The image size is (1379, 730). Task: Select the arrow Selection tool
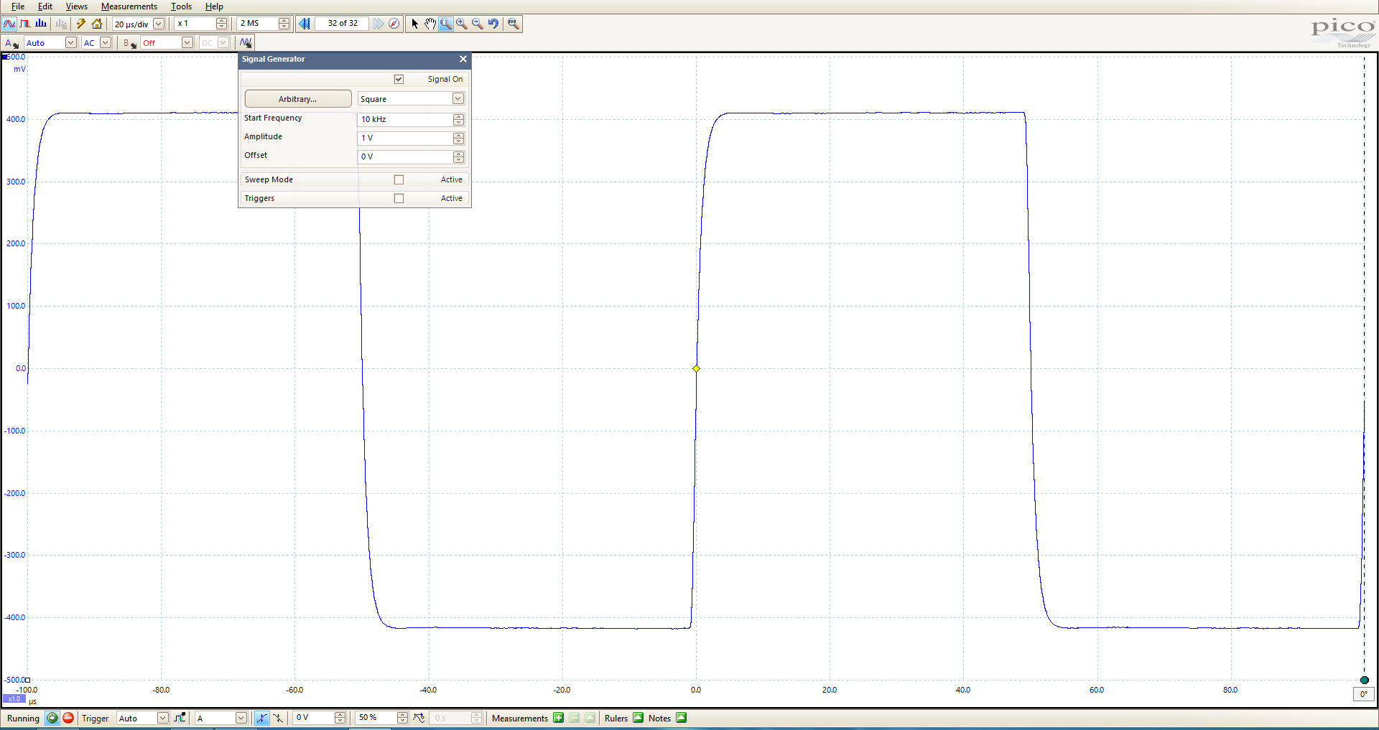pyautogui.click(x=414, y=24)
